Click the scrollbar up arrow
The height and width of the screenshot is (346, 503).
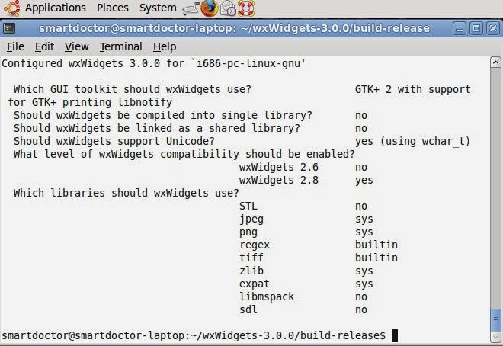[x=495, y=62]
